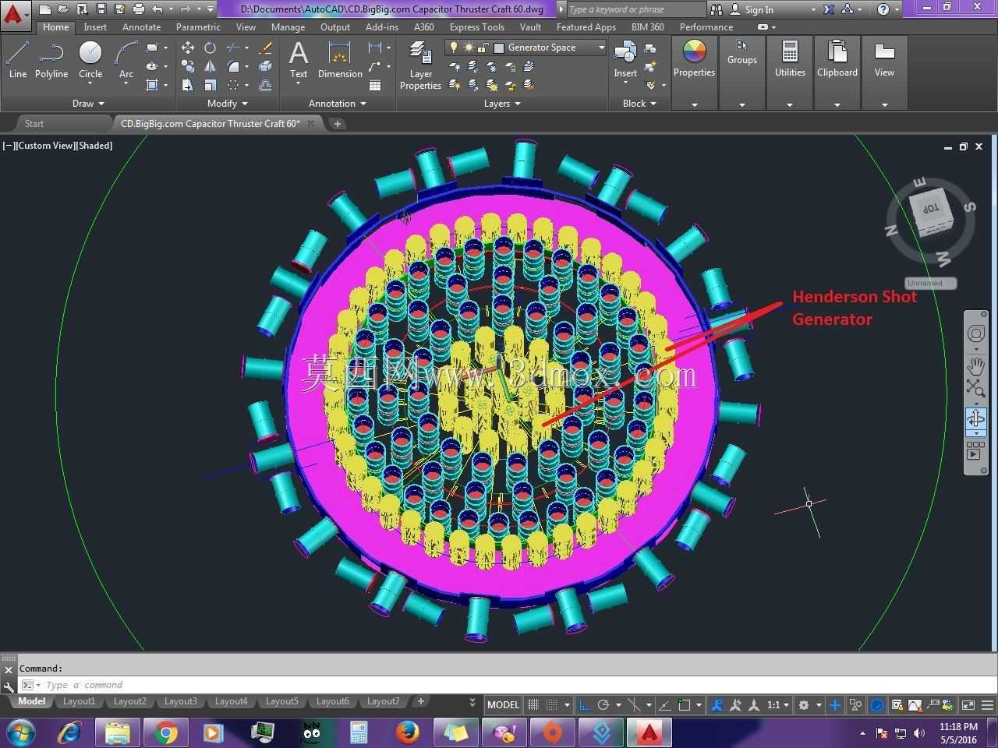This screenshot has width=998, height=748.
Task: Click the Insert block tool
Action: click(625, 60)
